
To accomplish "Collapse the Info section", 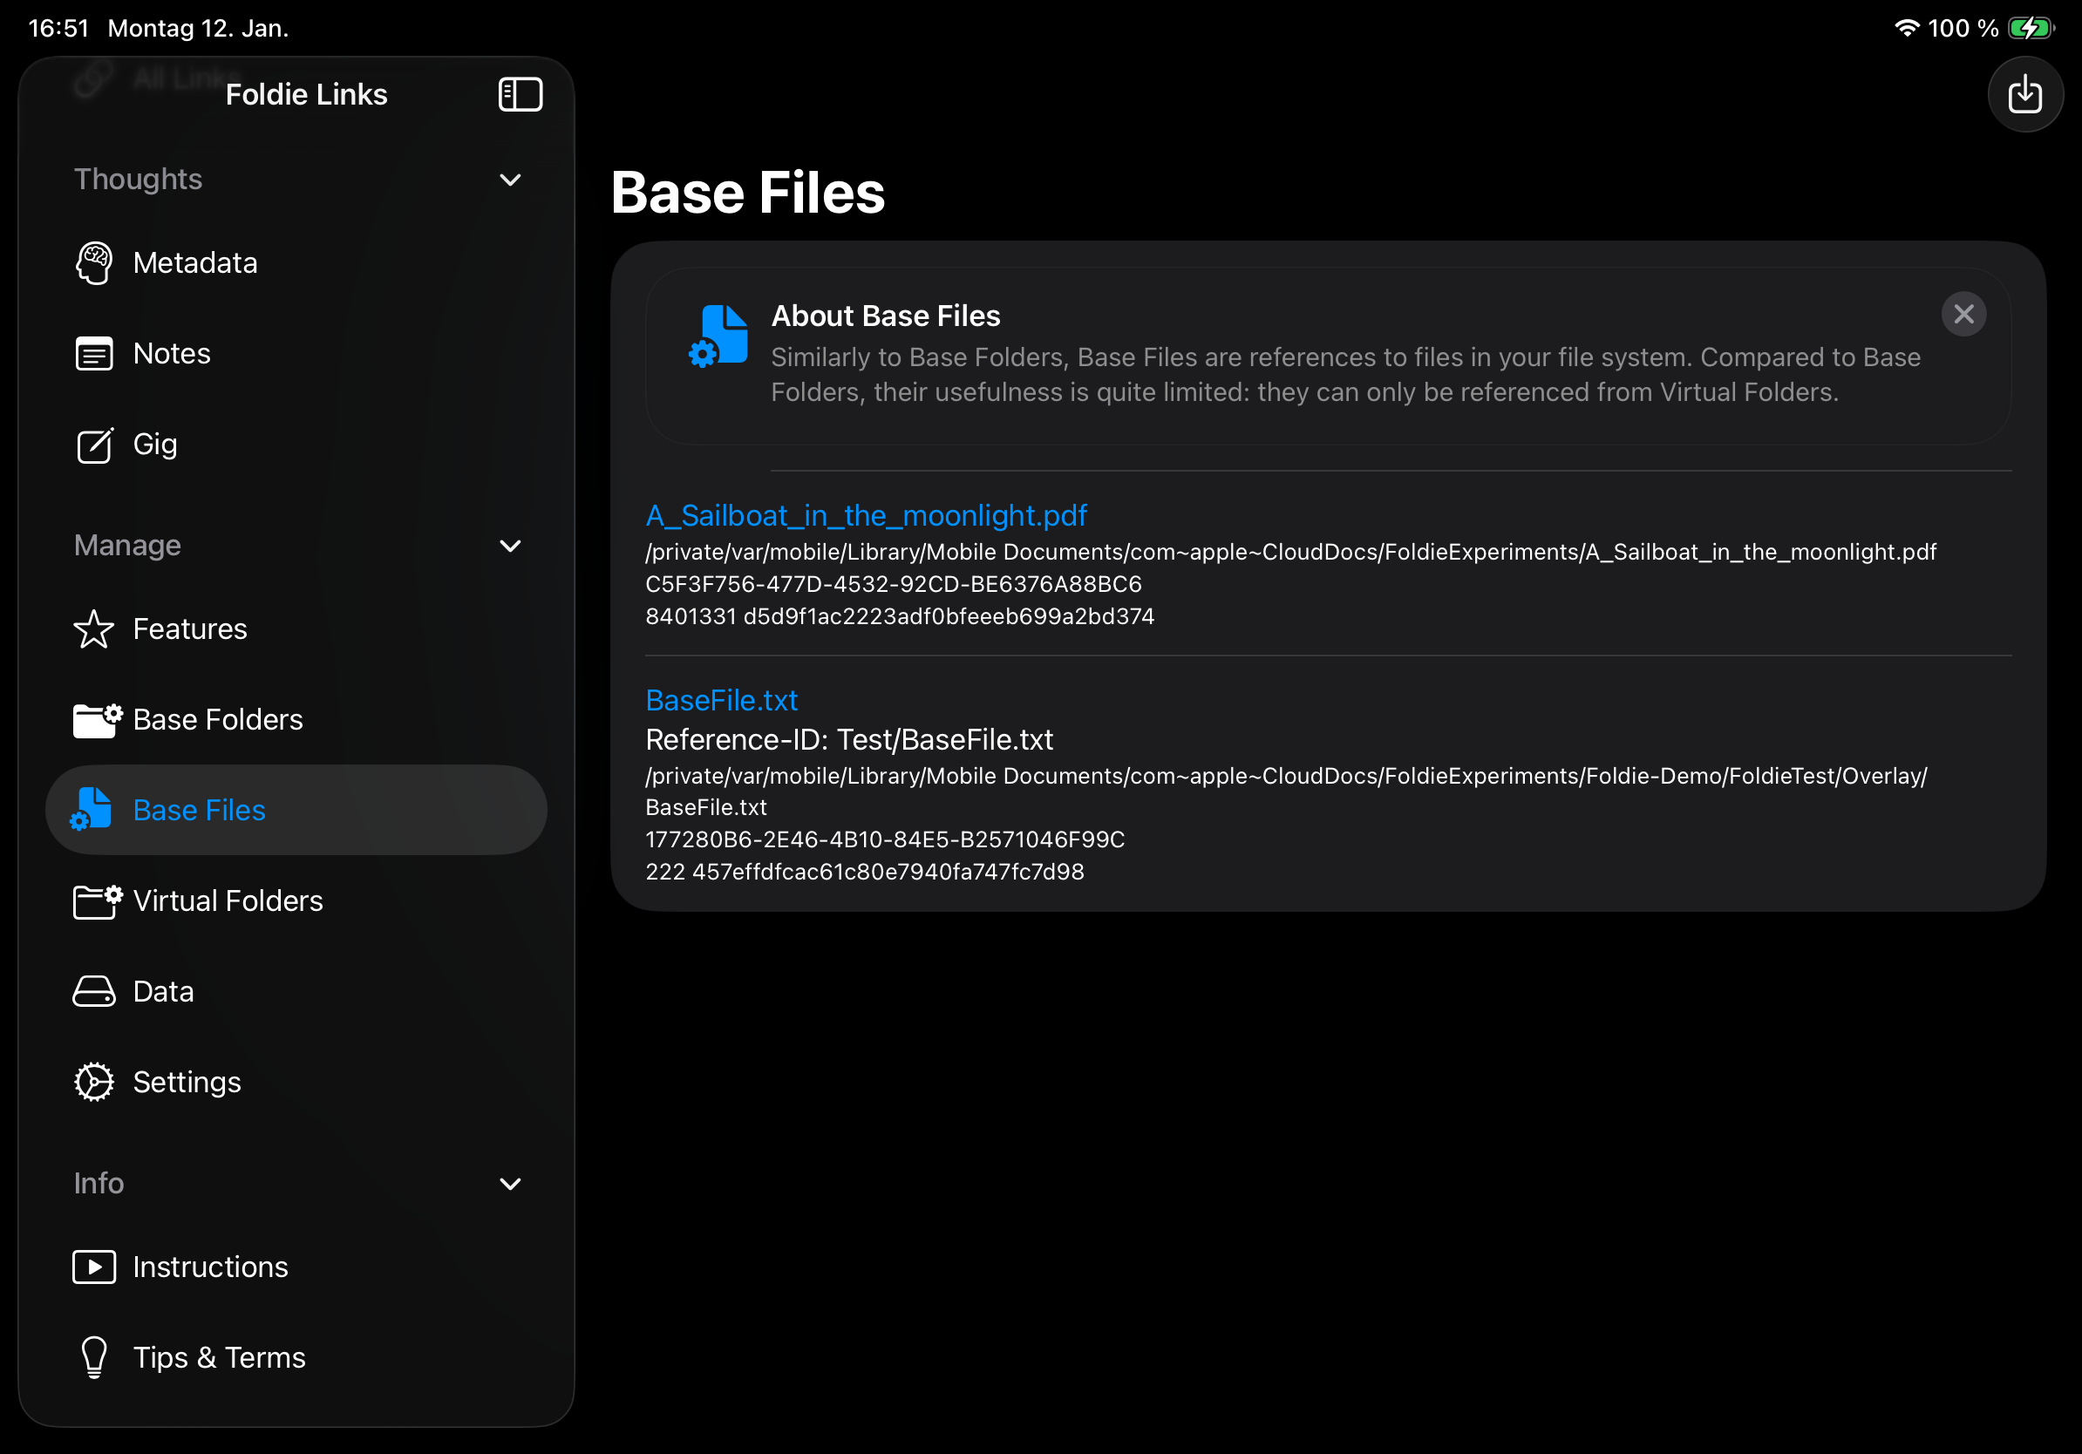I will [511, 1185].
